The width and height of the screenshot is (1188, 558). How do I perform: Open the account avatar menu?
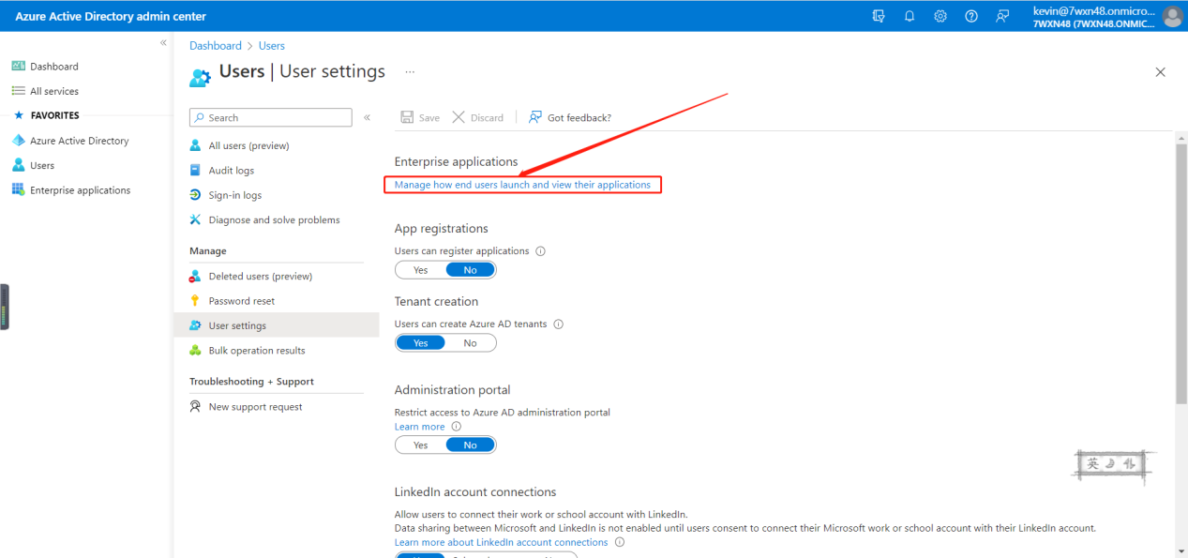tap(1172, 16)
